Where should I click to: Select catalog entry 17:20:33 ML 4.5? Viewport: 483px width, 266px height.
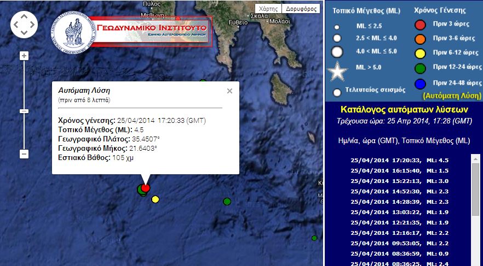pos(400,161)
